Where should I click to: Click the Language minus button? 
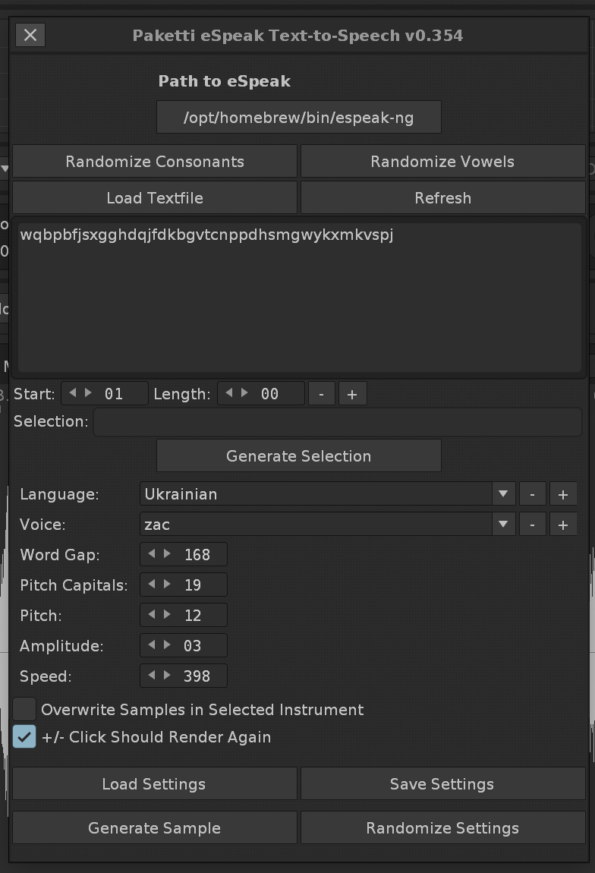(532, 494)
